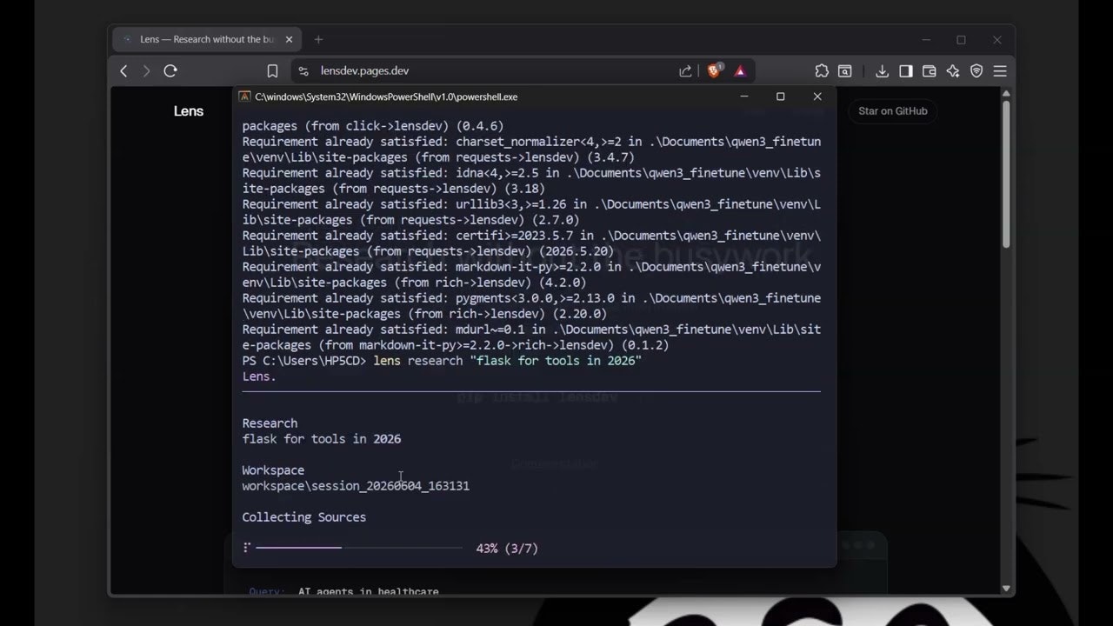Click the 'Workspace' heading in terminal
Screen dimensions: 1113x626
pos(273,470)
